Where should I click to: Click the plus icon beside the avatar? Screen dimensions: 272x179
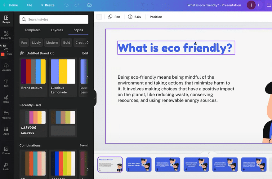[x=258, y=5]
